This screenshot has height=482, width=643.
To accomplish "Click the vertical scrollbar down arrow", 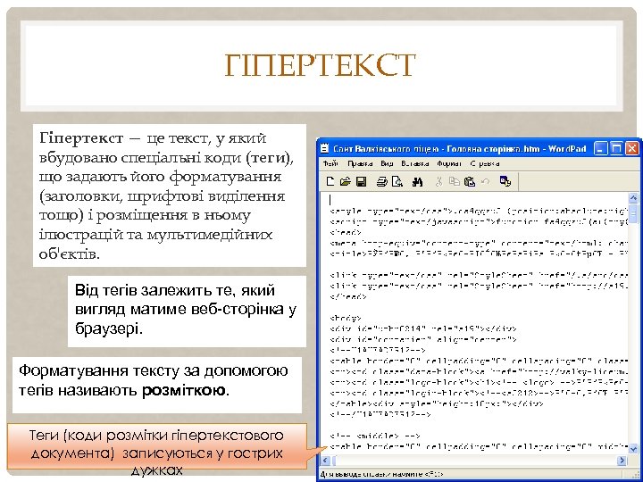I will click(x=633, y=448).
